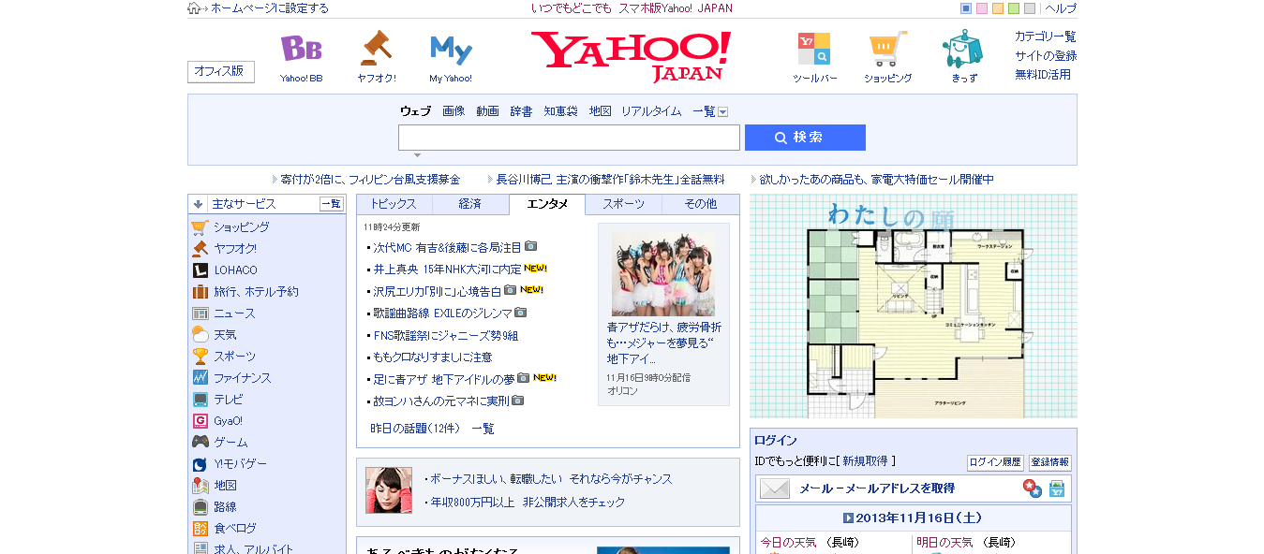The width and height of the screenshot is (1264, 554).
Task: Select the リアルタイム search type
Action: (x=651, y=111)
